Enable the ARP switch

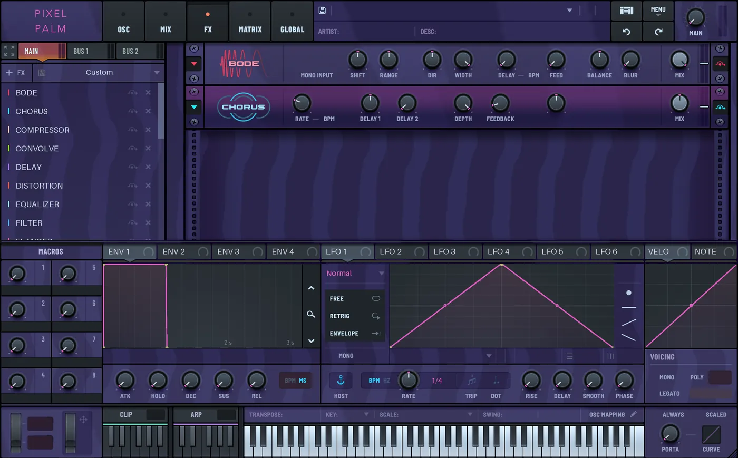(227, 415)
